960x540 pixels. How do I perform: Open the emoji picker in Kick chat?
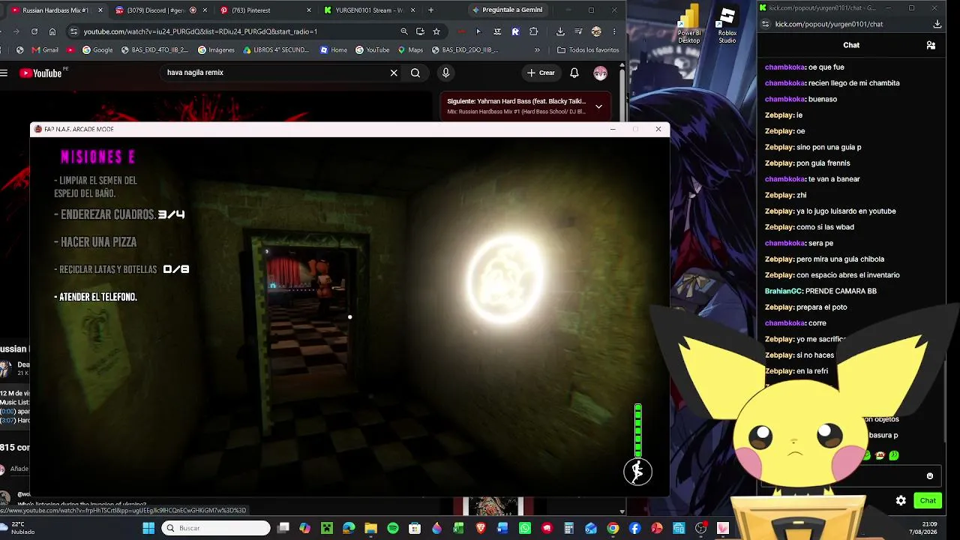click(930, 476)
